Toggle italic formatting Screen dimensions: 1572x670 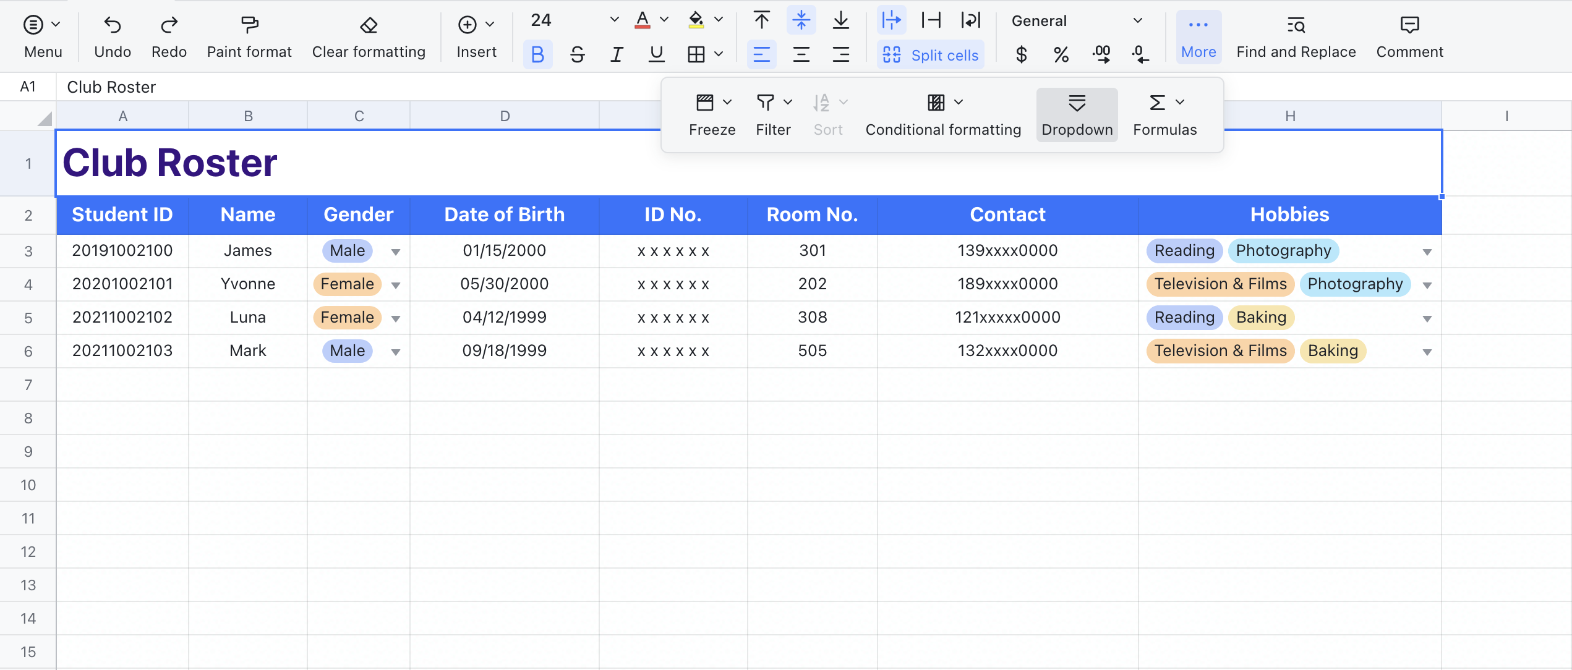(x=617, y=55)
